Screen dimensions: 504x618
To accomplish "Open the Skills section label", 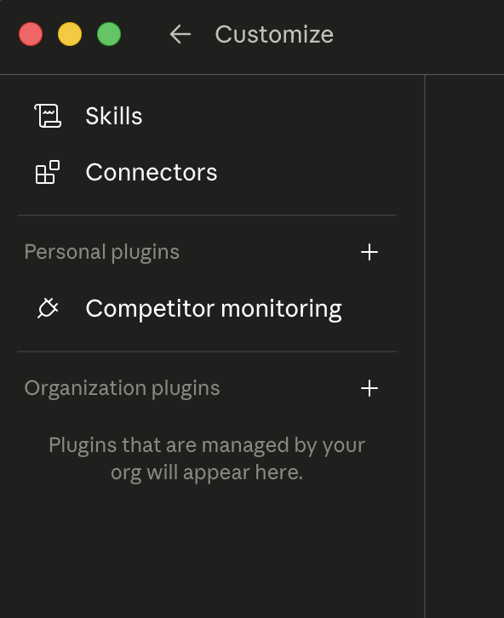I will click(114, 116).
